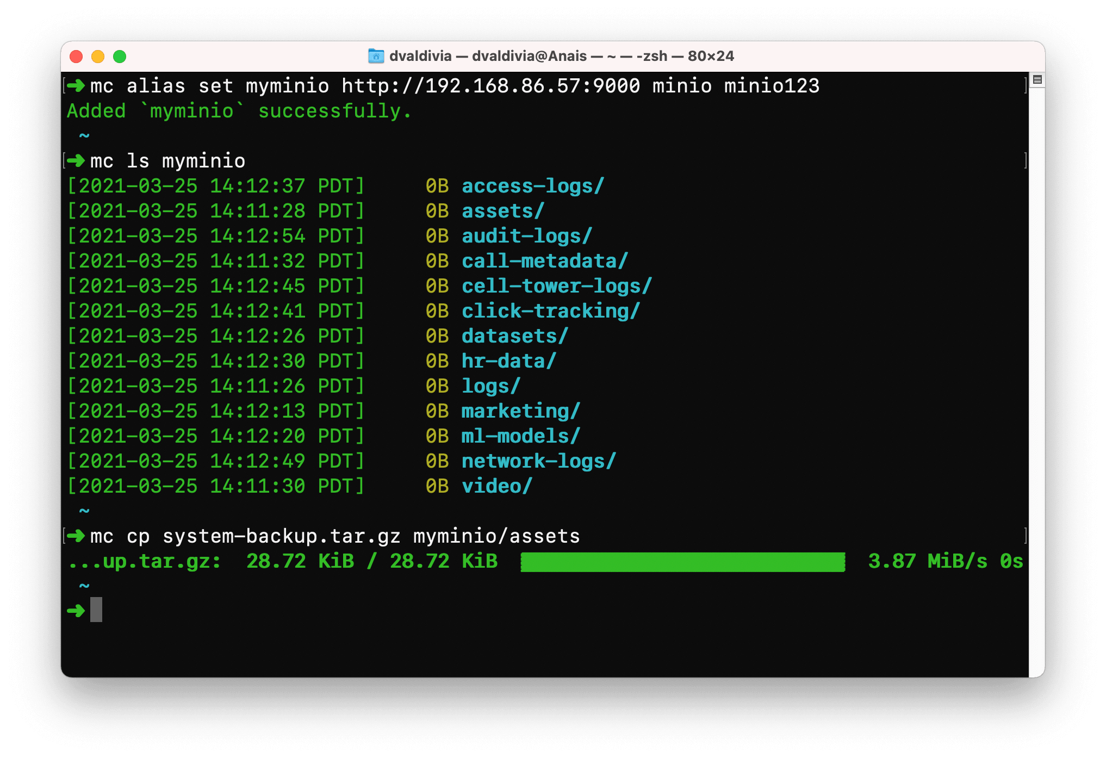Click the video/ bucket name
Image resolution: width=1106 pixels, height=758 pixels.
point(496,486)
